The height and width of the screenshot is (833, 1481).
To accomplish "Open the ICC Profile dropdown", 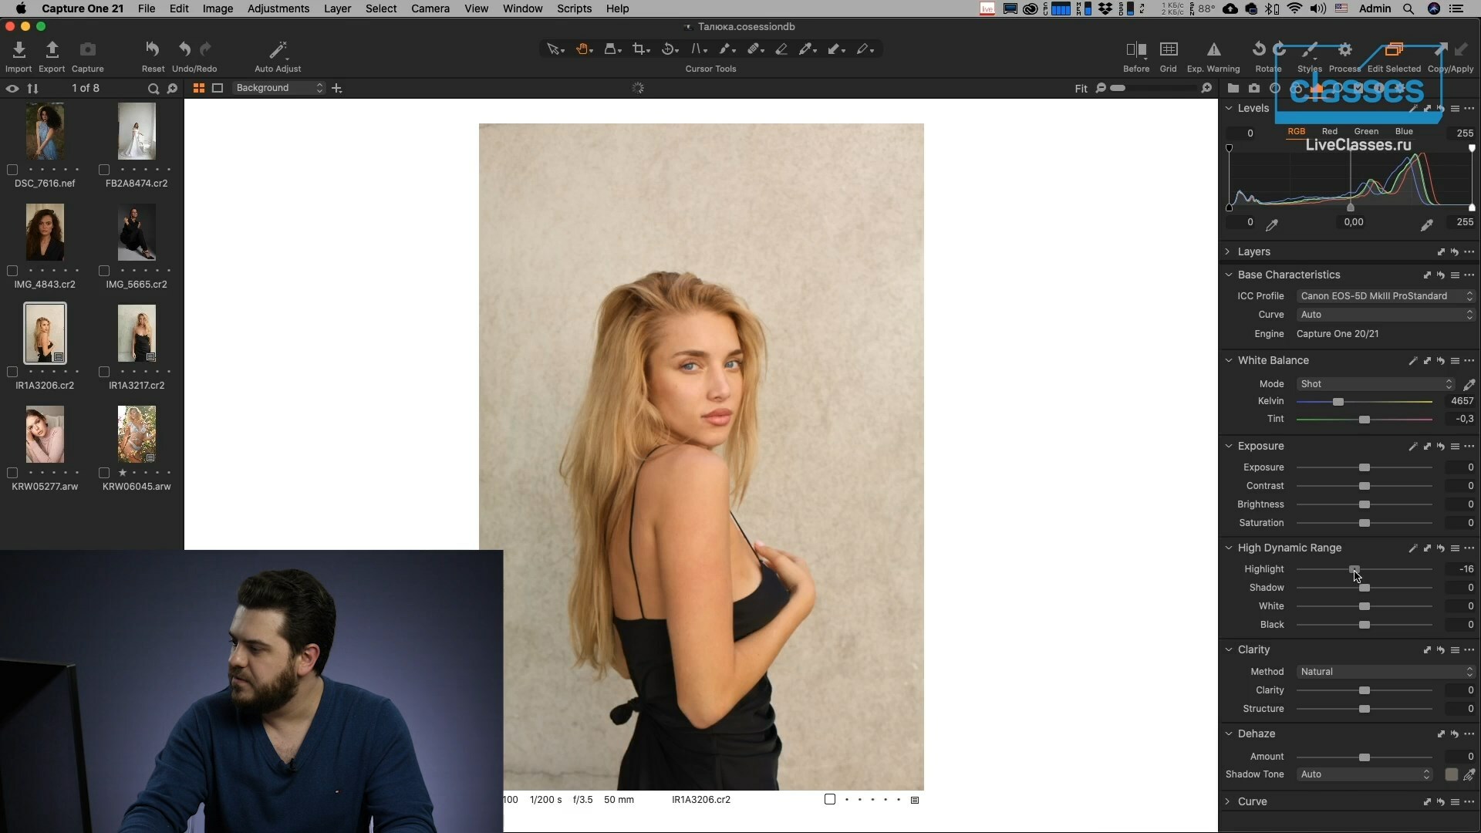I will click(x=1385, y=296).
